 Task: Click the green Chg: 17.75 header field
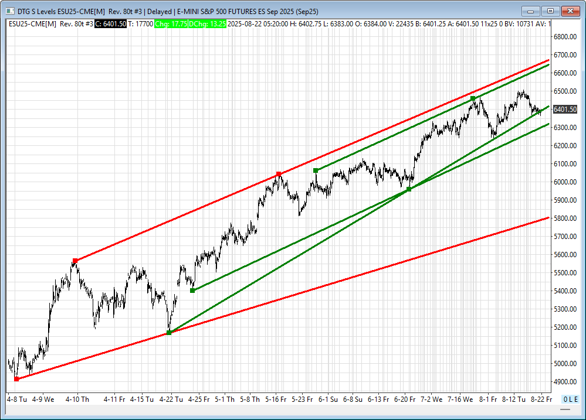click(171, 24)
